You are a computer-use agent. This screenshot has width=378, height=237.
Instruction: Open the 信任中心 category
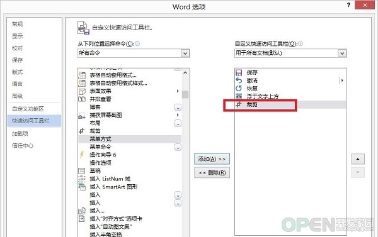23,145
